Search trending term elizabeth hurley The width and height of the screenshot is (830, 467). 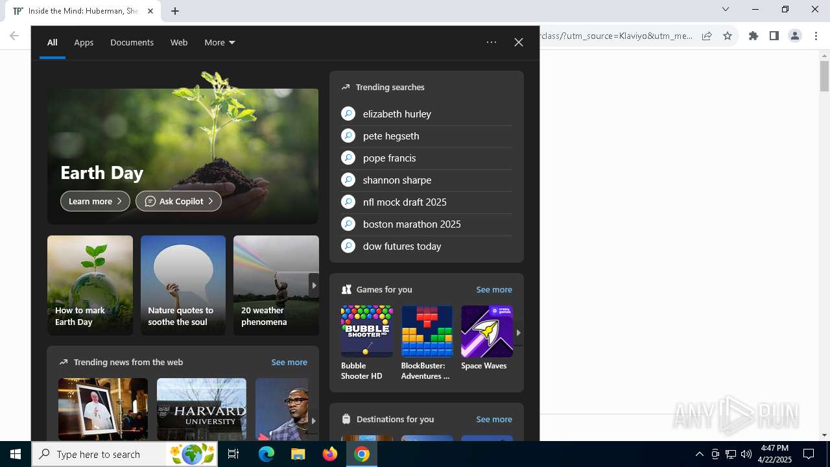[x=427, y=114]
